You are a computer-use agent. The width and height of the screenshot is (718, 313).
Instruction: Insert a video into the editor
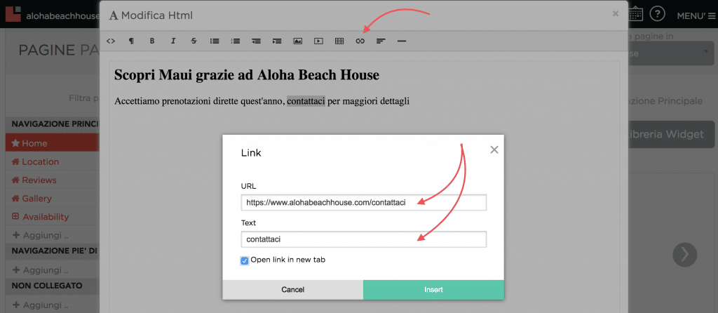(319, 41)
